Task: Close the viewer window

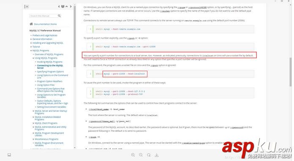Action: pos(289,1)
